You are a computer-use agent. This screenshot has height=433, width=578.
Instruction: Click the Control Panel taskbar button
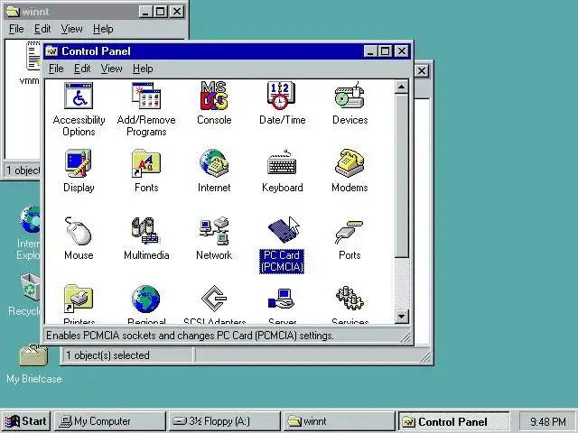coord(453,421)
